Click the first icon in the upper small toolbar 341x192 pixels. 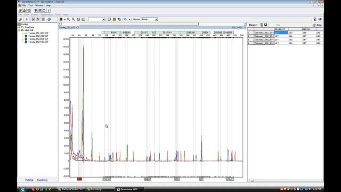(20, 11)
